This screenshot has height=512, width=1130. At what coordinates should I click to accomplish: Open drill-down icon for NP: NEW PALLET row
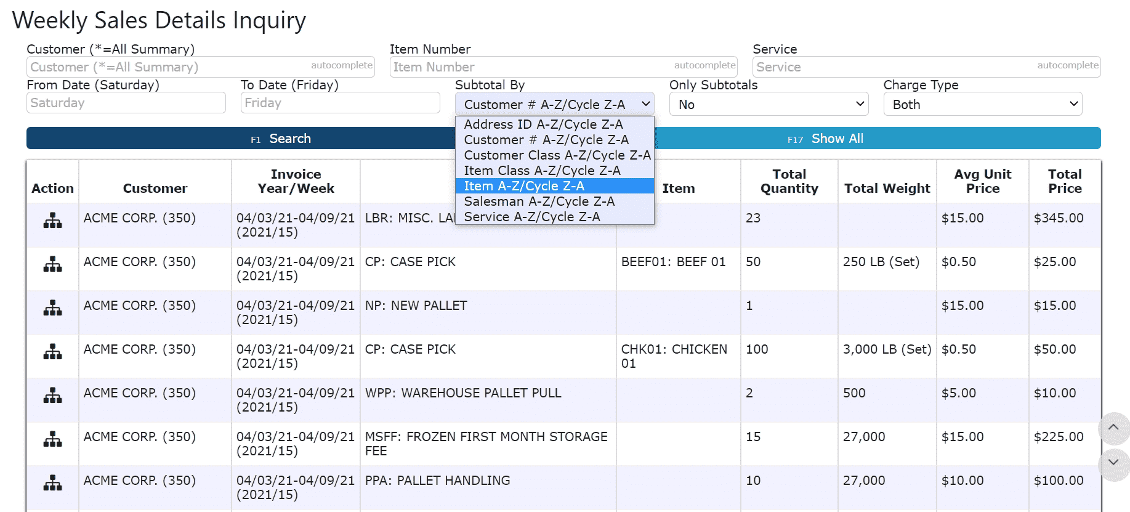pyautogui.click(x=52, y=308)
